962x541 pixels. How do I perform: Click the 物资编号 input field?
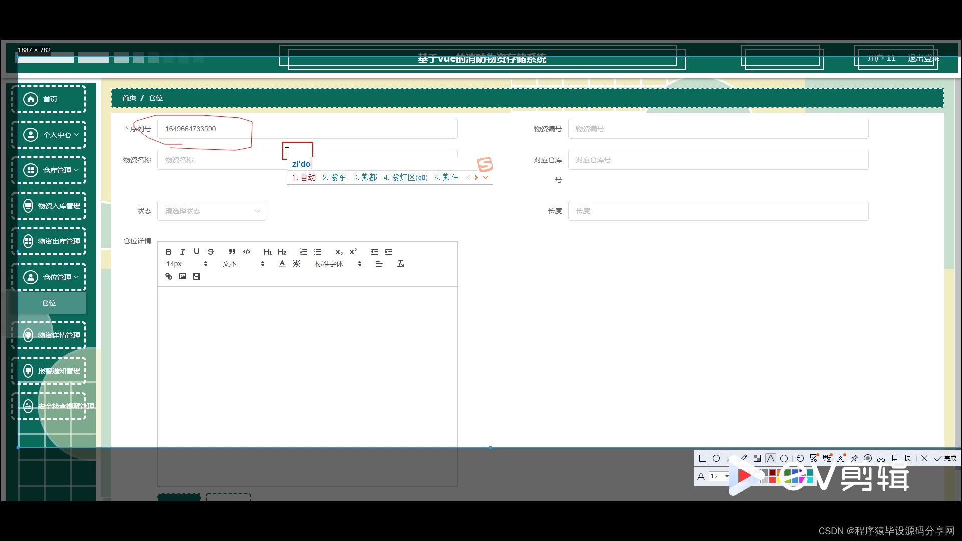point(717,129)
